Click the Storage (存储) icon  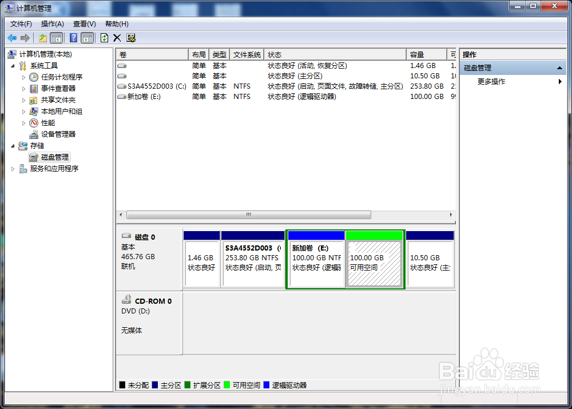tap(23, 145)
